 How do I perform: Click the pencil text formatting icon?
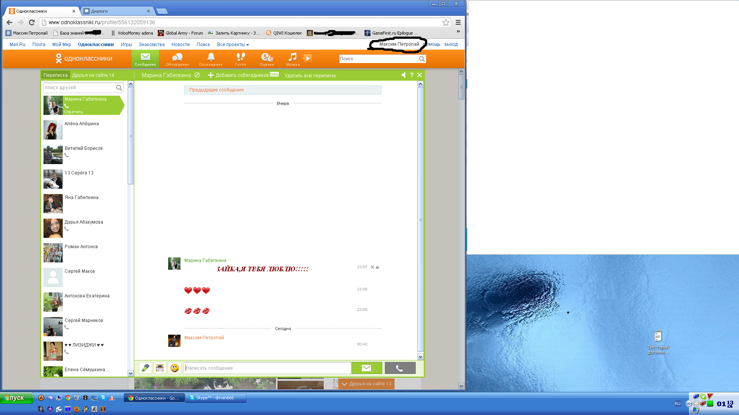(x=145, y=368)
